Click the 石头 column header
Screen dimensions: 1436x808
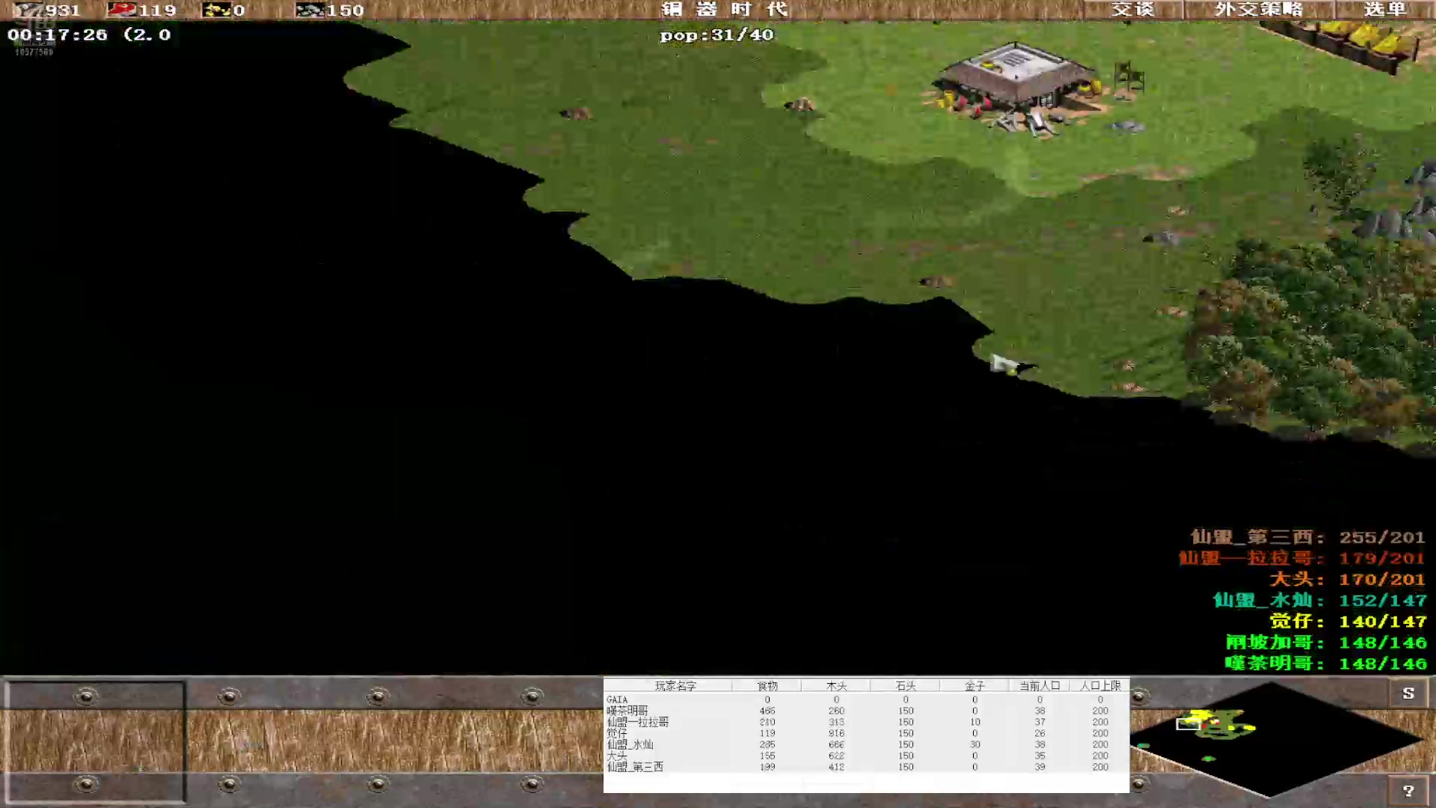point(906,686)
